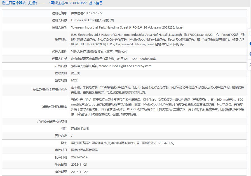Click the '产品名称' row label
The width and height of the screenshot is (251, 176).
tap(61, 66)
